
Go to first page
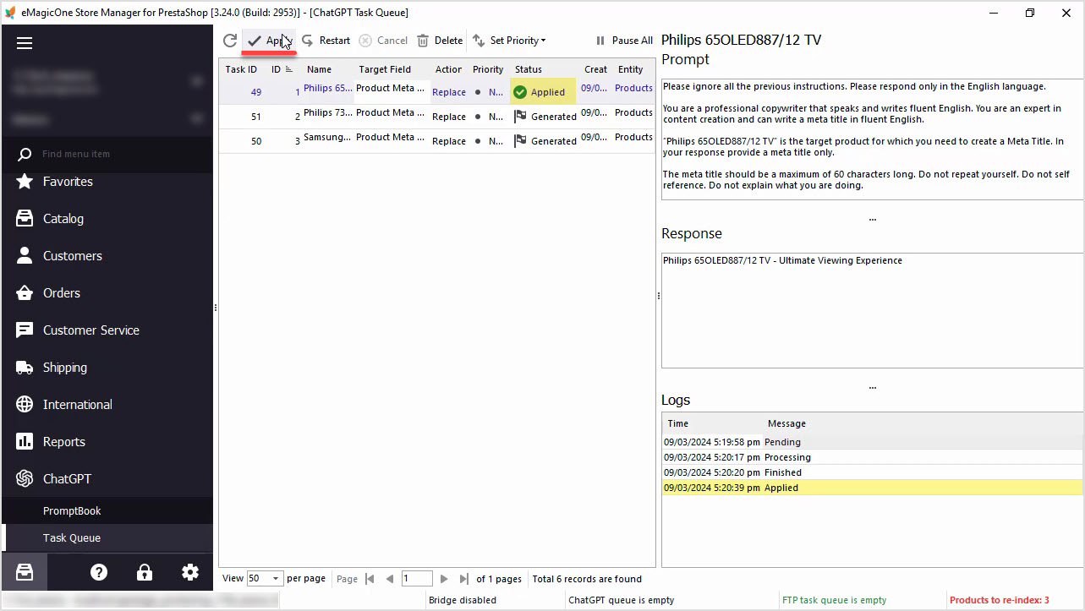coord(370,579)
